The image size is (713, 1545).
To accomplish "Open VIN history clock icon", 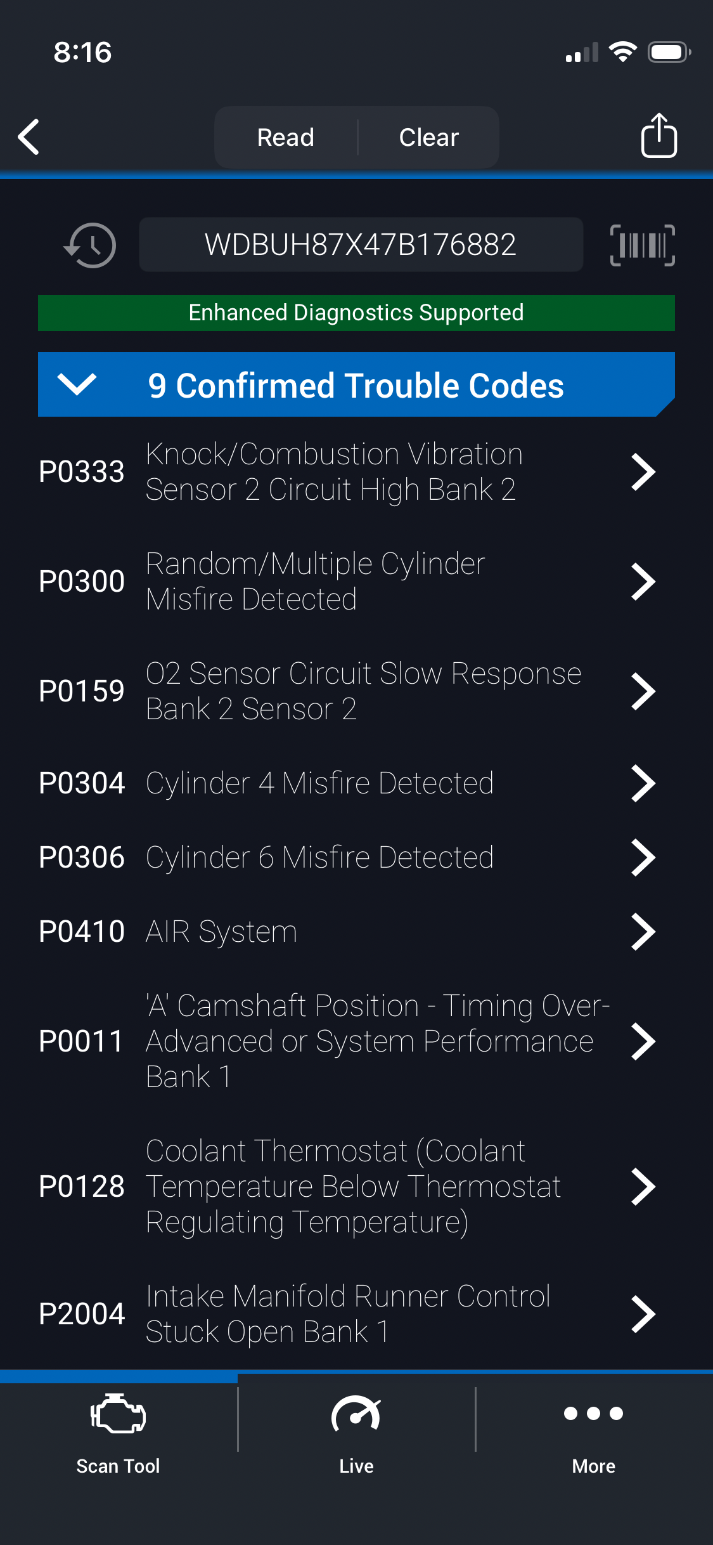I will coord(91,245).
